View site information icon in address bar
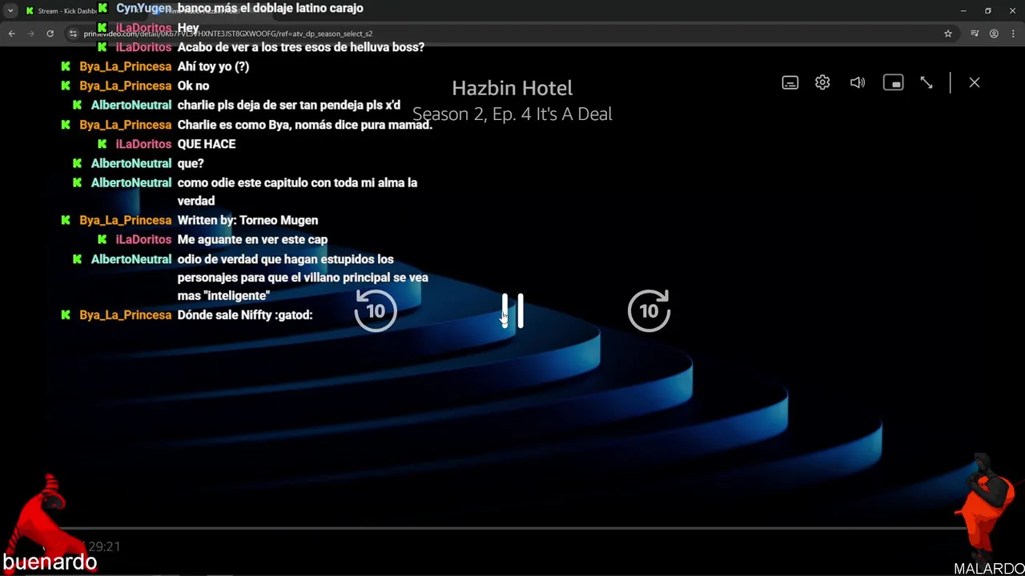This screenshot has height=576, width=1025. pyautogui.click(x=73, y=34)
